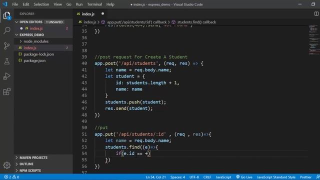Click line number 51 in gutter
Viewport: 320px width, 180px height.
[x=84, y=134]
